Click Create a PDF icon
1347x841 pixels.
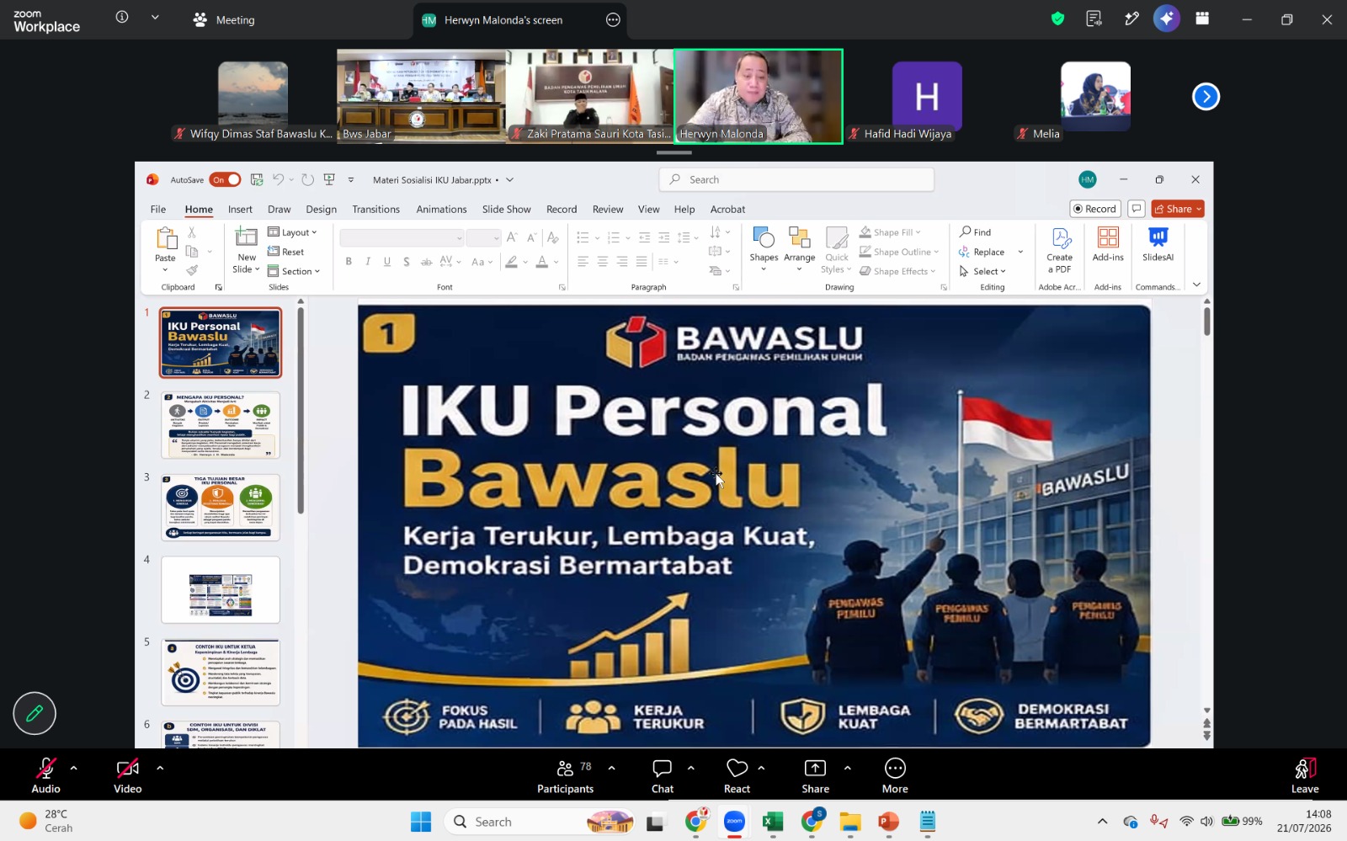pyautogui.click(x=1060, y=239)
